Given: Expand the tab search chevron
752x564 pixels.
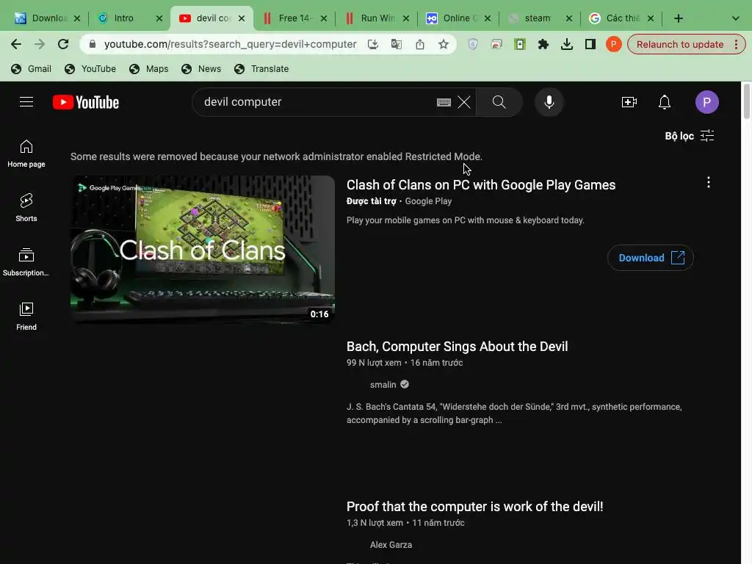Looking at the screenshot, I should point(735,18).
